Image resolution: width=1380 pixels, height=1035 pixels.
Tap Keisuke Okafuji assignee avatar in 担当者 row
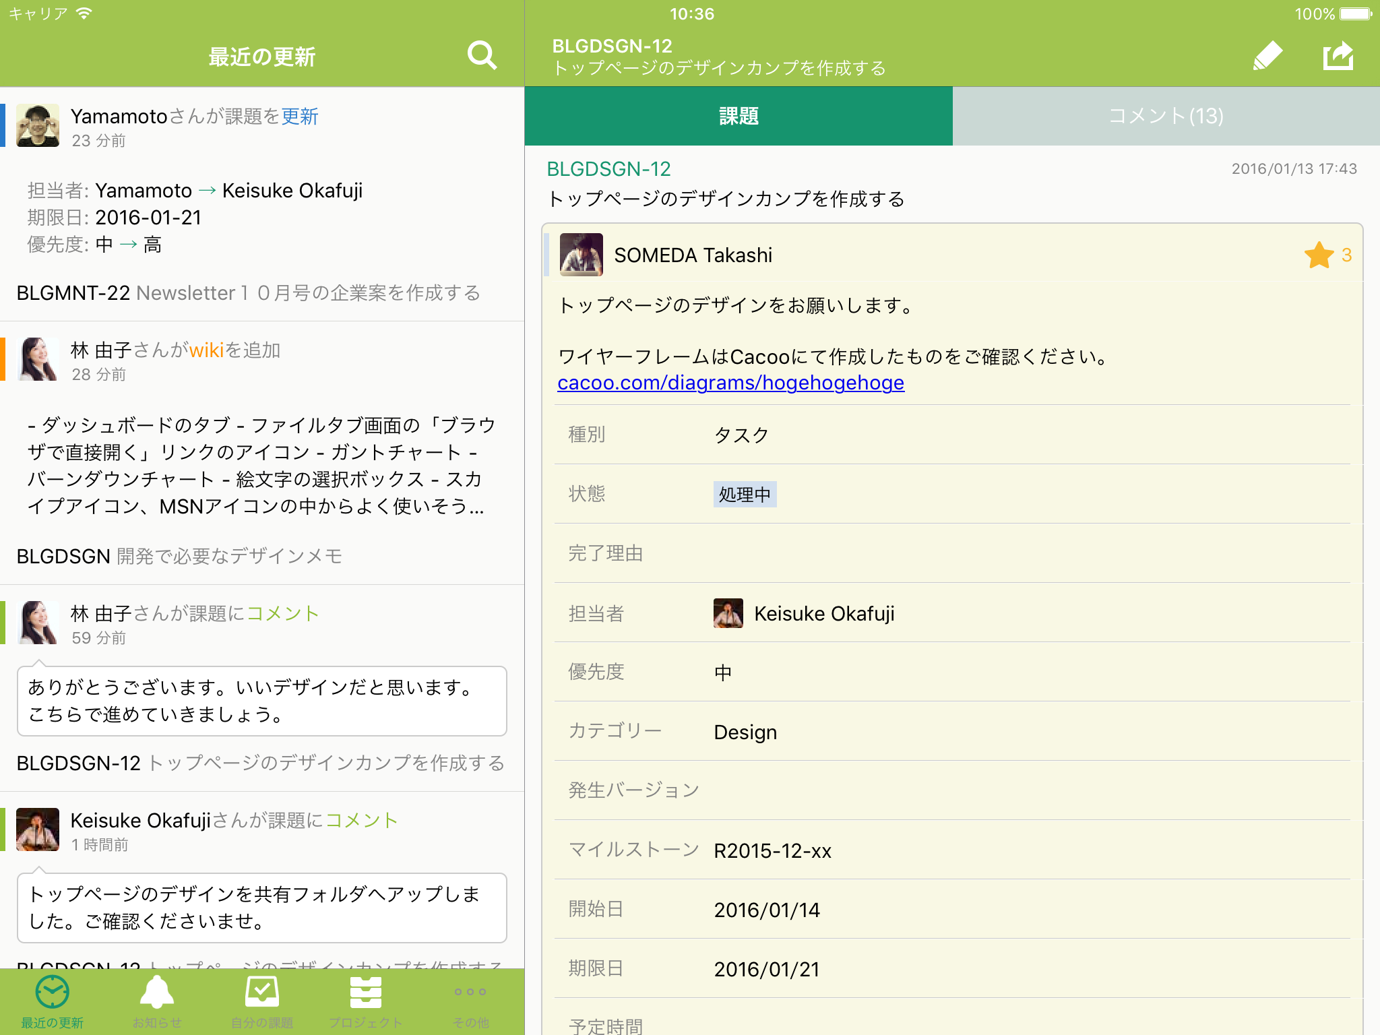point(728,613)
